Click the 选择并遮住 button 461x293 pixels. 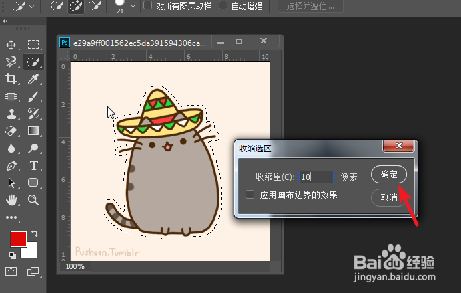click(x=310, y=6)
